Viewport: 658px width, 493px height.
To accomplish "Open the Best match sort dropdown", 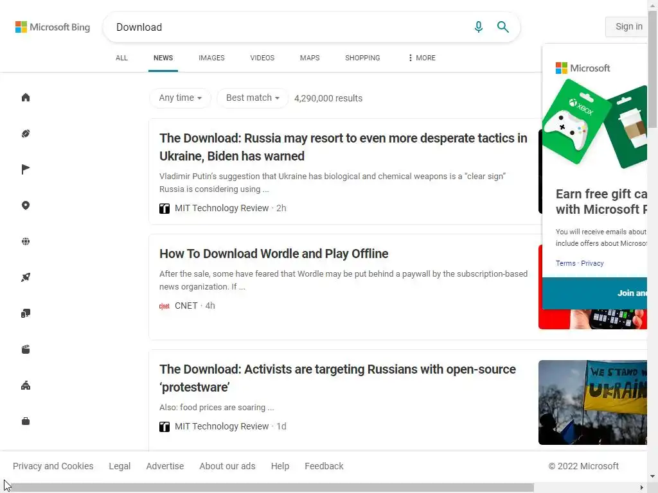I will click(x=253, y=98).
